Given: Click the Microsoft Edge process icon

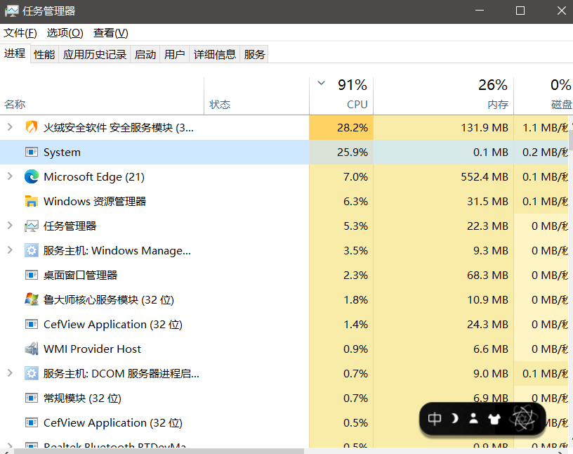Looking at the screenshot, I should click(32, 177).
